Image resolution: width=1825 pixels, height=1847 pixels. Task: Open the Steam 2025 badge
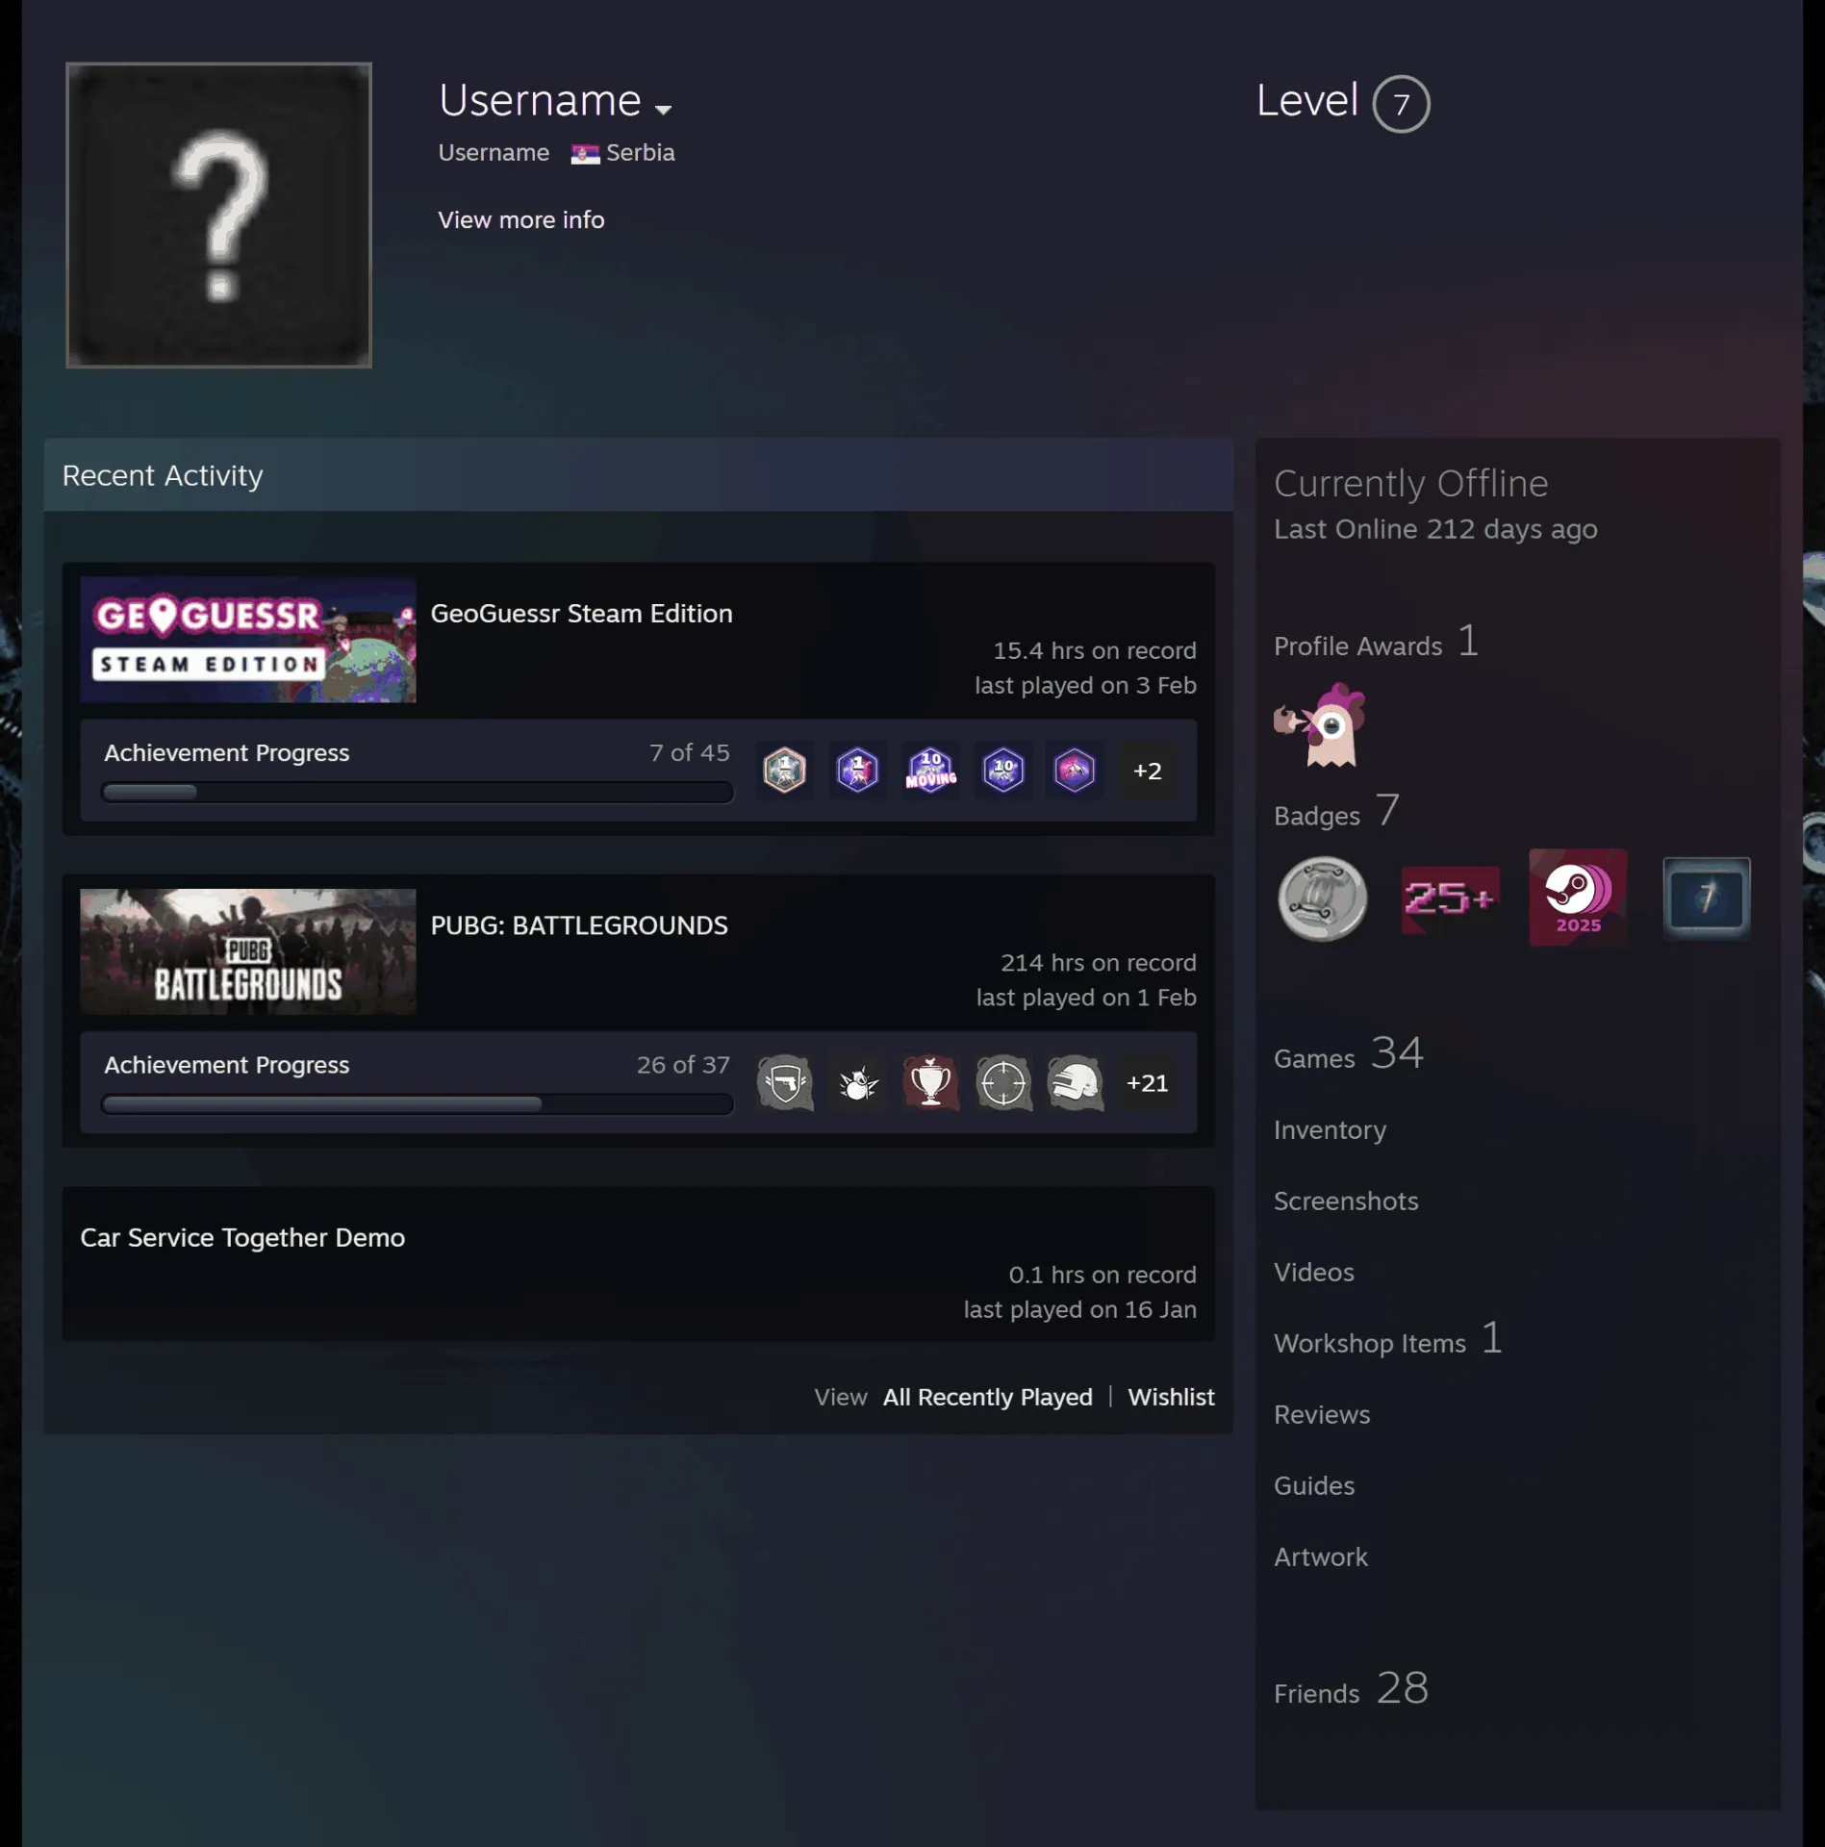(x=1578, y=897)
